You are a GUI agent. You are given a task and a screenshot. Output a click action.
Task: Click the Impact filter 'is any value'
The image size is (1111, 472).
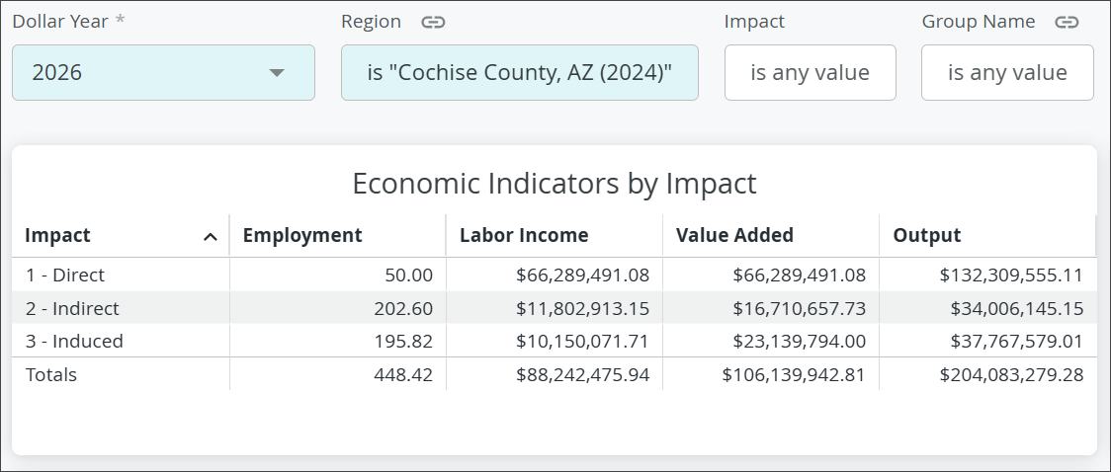pos(810,72)
